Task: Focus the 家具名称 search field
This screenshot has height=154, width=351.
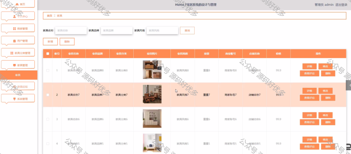Action: click(x=71, y=30)
